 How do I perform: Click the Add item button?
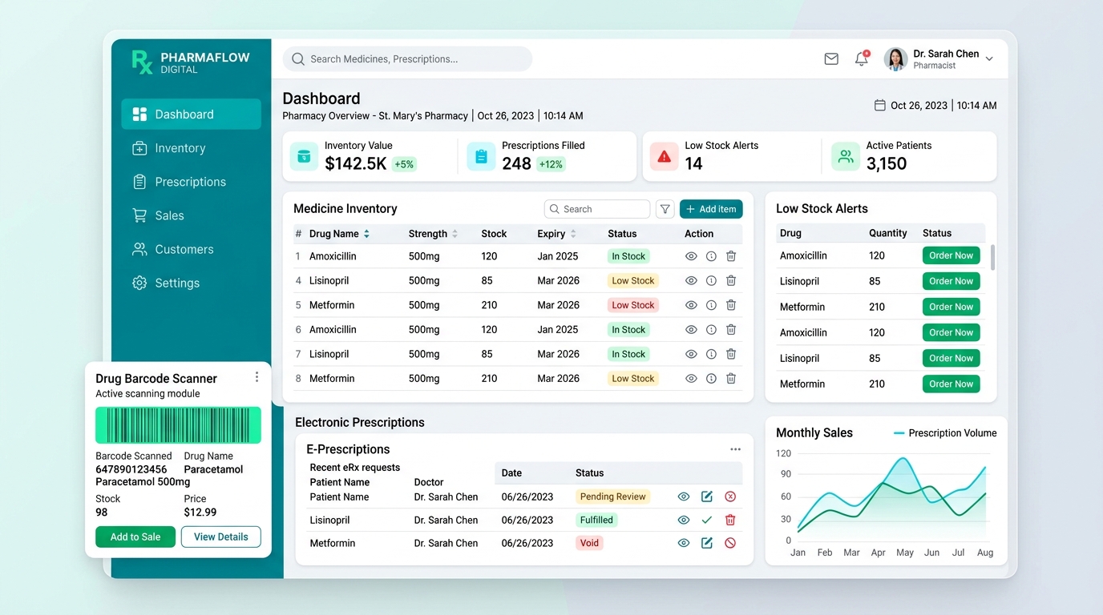coord(711,209)
